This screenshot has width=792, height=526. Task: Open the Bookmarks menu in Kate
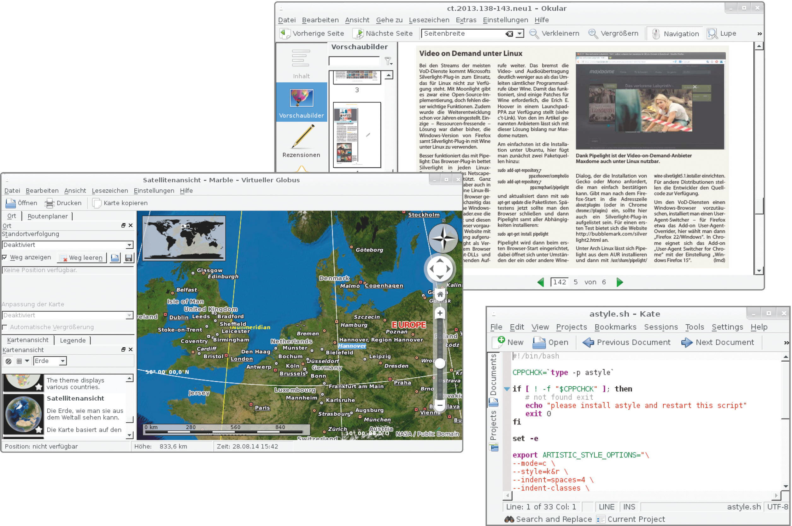tap(615, 327)
